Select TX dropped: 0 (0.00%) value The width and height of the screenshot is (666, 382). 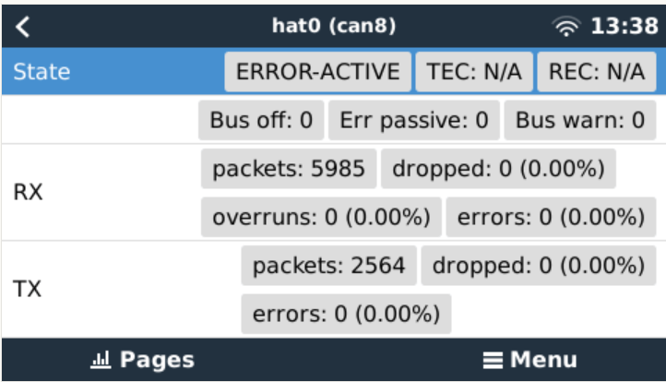click(x=538, y=266)
